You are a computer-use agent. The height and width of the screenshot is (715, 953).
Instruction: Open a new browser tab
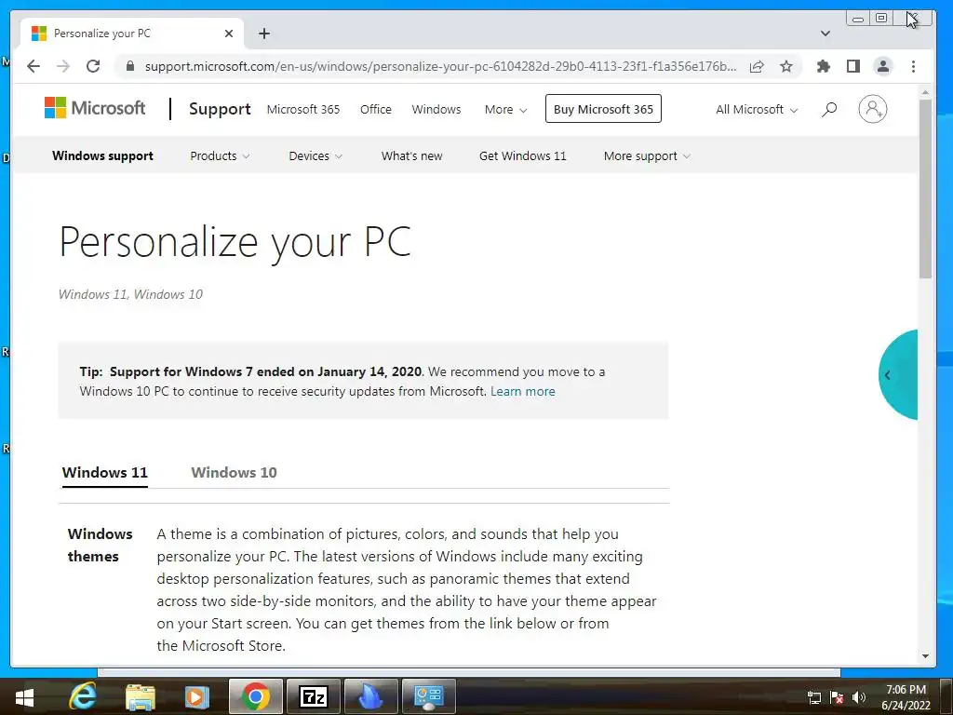pyautogui.click(x=263, y=34)
